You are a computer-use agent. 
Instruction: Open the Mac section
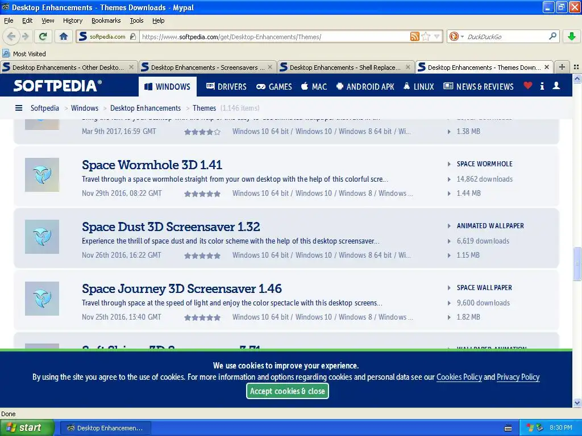tap(314, 86)
